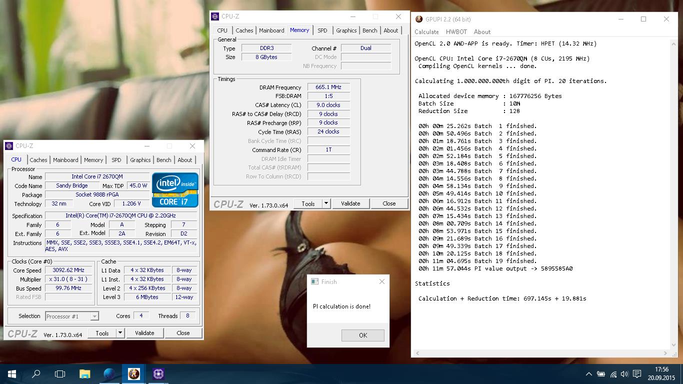Minimize the GPUPI window

[620, 19]
